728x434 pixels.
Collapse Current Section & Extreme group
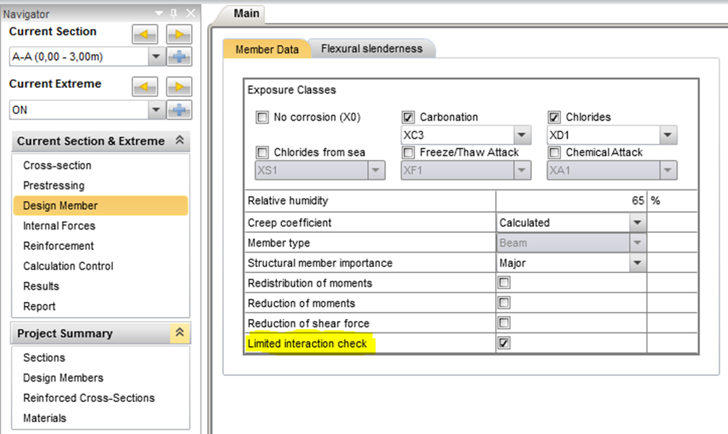tap(180, 140)
